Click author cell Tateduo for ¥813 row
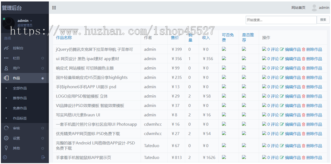Screen dimensions: 331x164 tap(152, 157)
